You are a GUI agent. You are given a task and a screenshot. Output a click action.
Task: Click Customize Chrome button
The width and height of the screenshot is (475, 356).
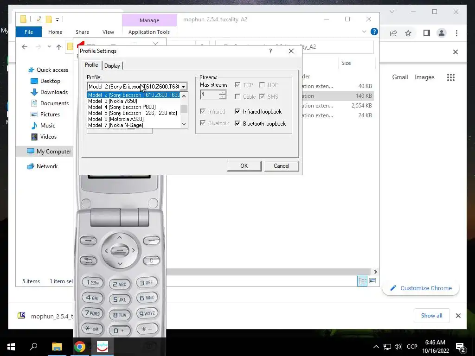(421, 288)
